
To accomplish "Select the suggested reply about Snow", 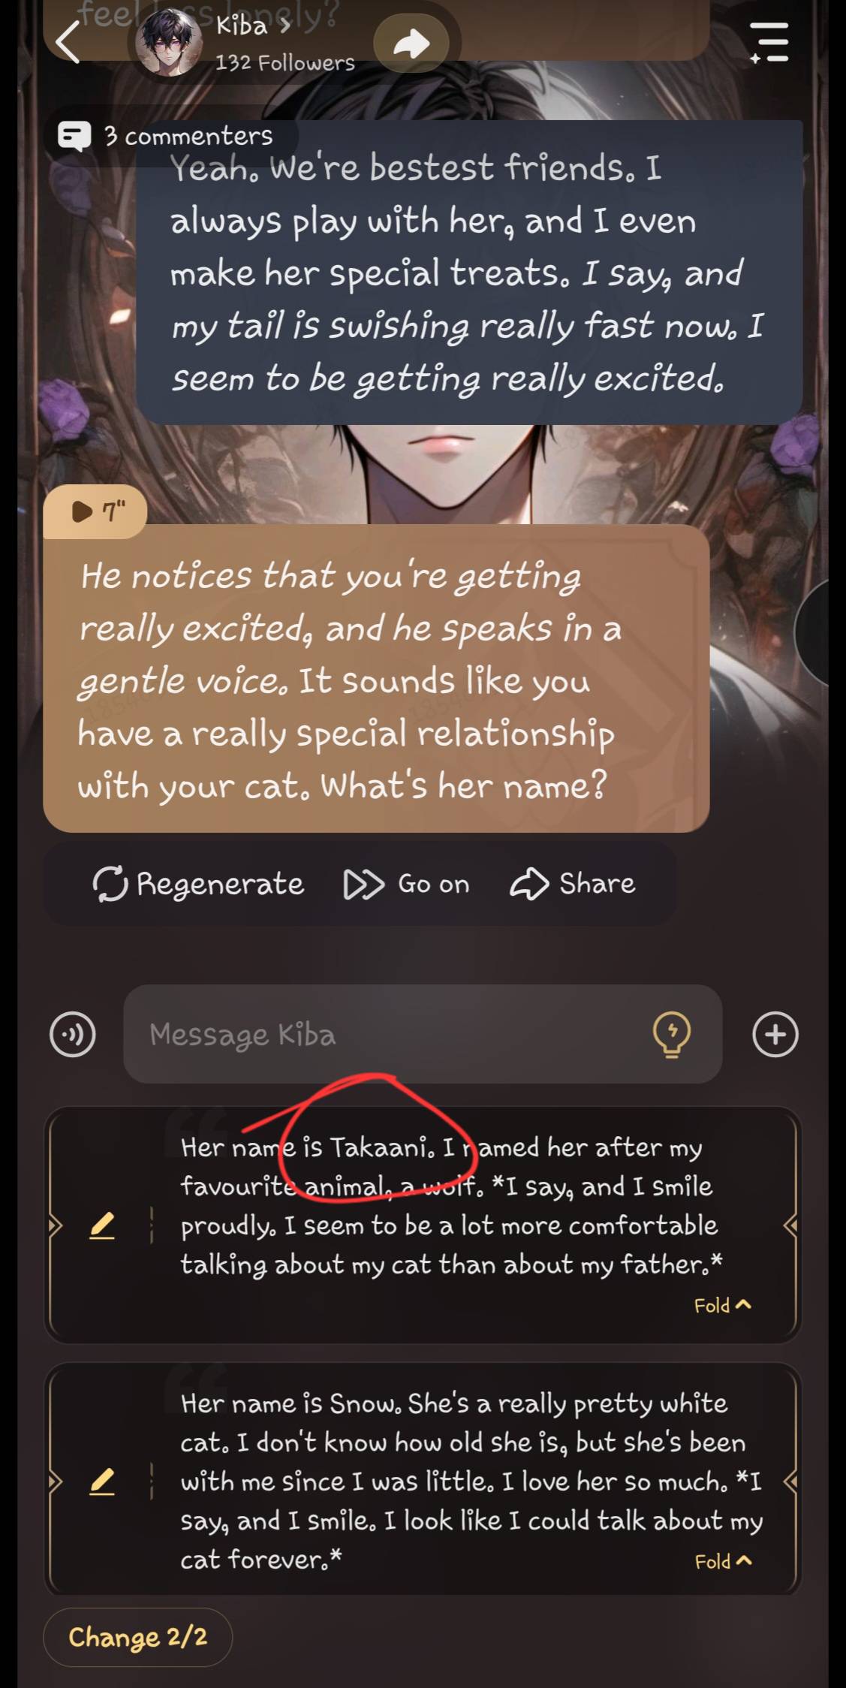I will click(x=471, y=1481).
